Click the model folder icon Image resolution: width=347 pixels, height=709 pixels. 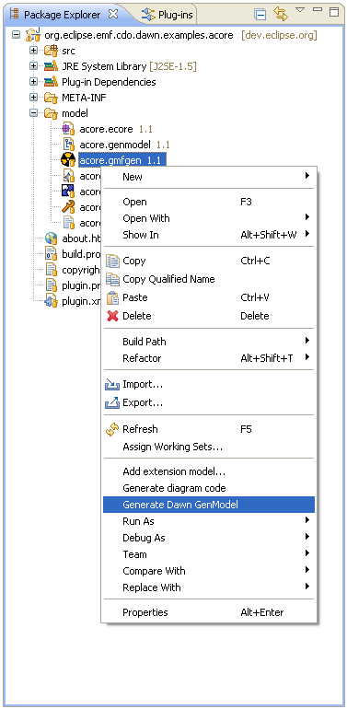(x=51, y=113)
